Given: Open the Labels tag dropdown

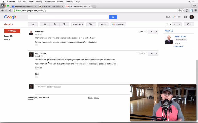Looking at the screenshot, I should [x=91, y=24].
